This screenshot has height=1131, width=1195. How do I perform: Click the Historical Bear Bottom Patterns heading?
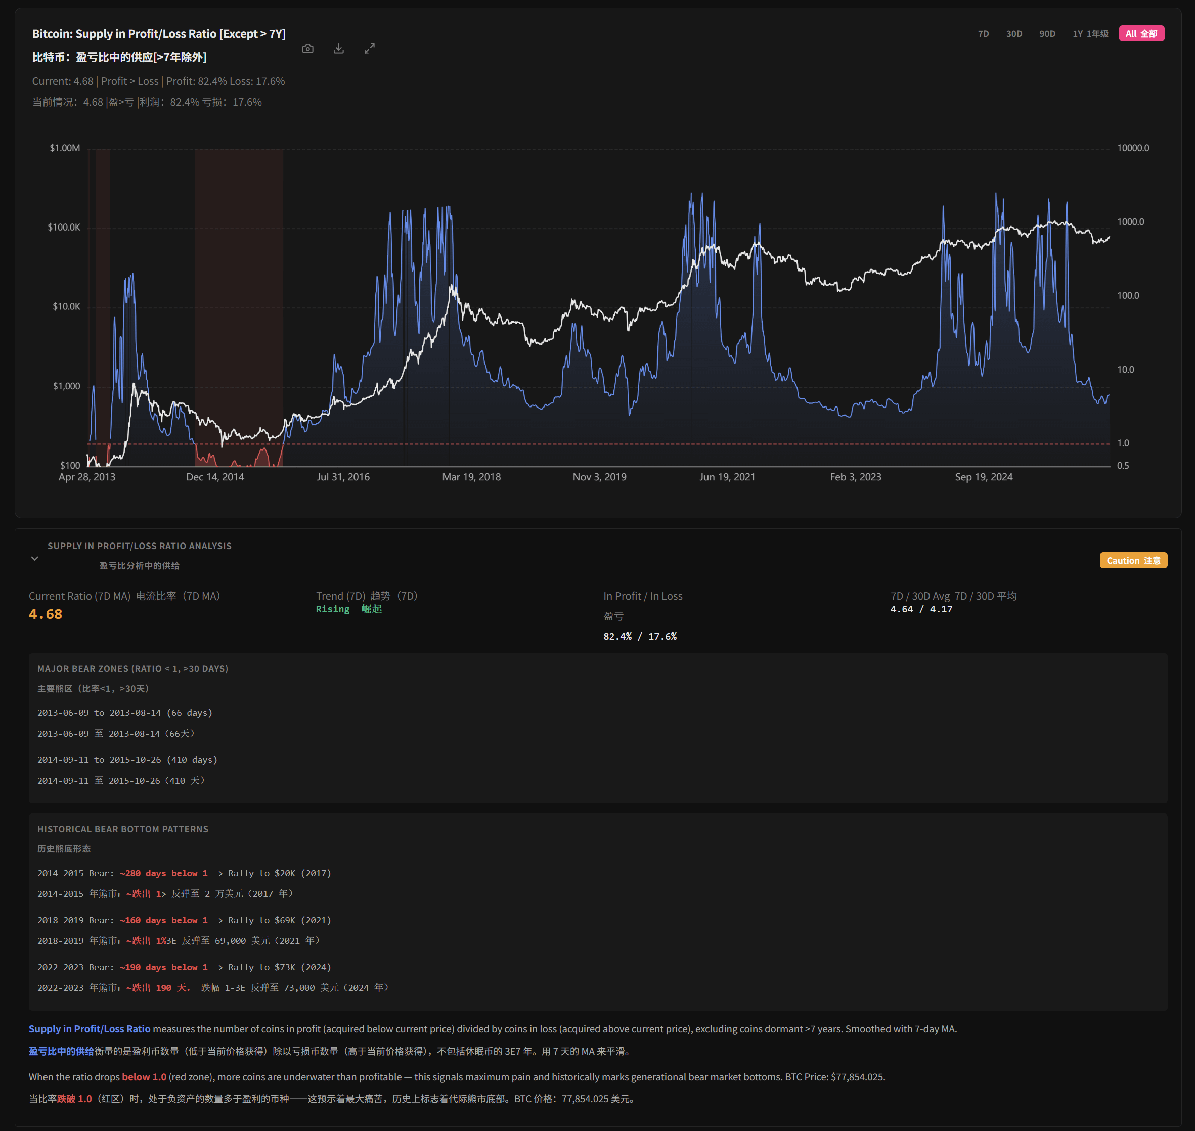click(123, 830)
